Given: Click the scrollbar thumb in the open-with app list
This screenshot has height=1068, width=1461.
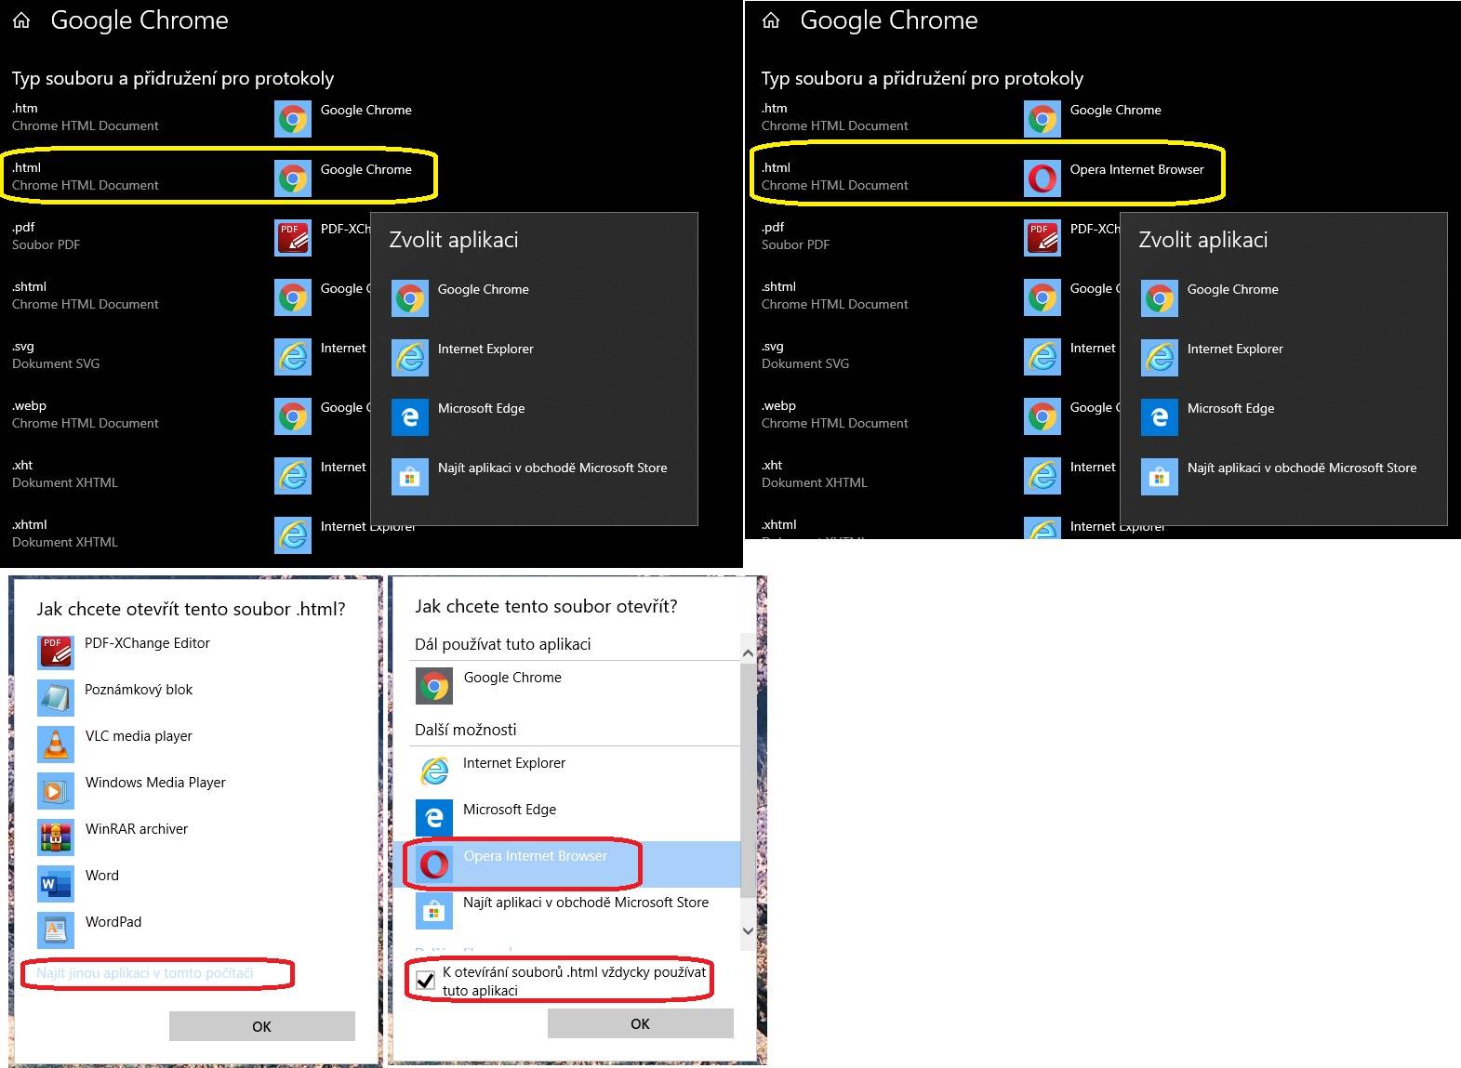Looking at the screenshot, I should [x=748, y=779].
